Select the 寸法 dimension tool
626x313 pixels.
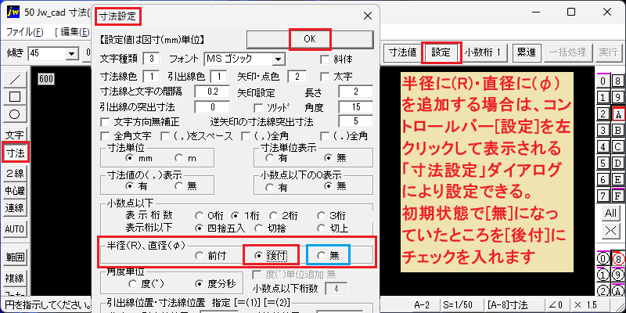(x=15, y=153)
